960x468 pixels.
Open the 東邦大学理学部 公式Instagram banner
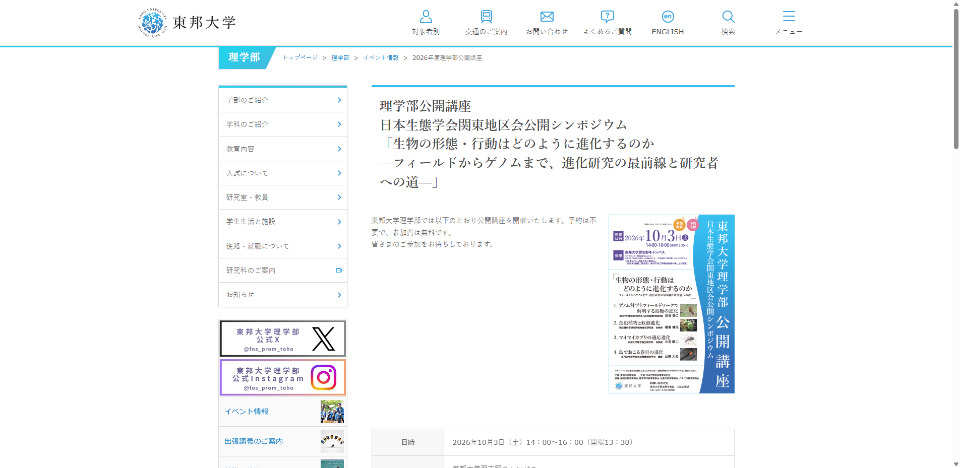pyautogui.click(x=283, y=377)
